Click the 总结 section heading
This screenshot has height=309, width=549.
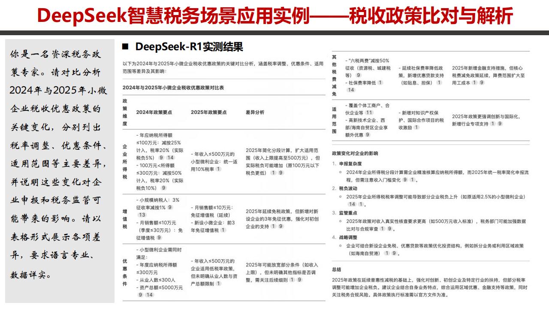click(337, 269)
